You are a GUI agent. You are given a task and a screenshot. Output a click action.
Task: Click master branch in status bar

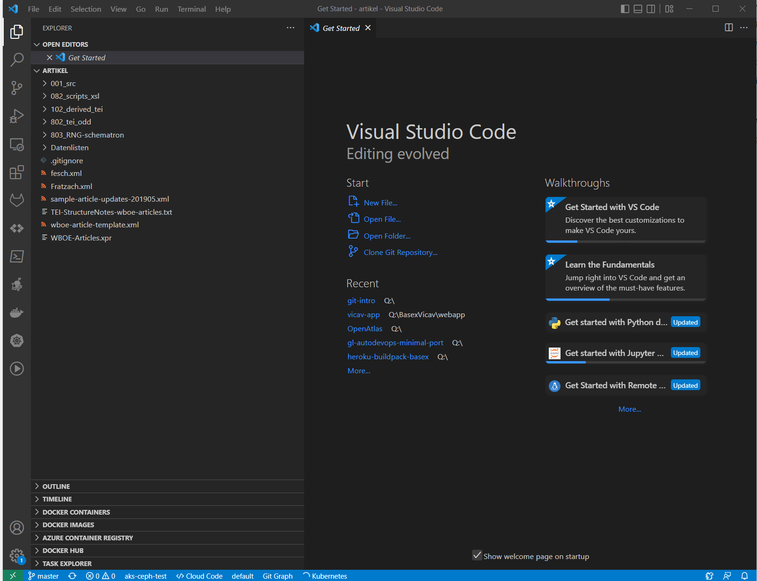[x=44, y=576]
